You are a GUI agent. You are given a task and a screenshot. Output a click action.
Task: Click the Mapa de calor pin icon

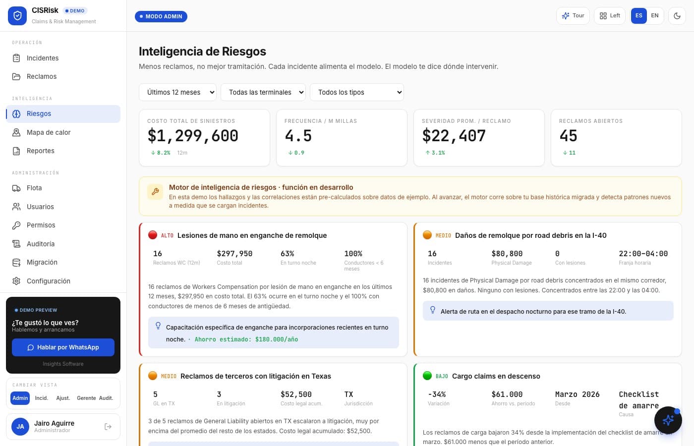coord(16,132)
